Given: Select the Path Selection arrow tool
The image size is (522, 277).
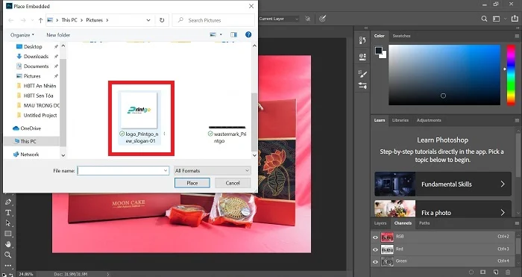Looking at the screenshot, I should pyautogui.click(x=8, y=223).
